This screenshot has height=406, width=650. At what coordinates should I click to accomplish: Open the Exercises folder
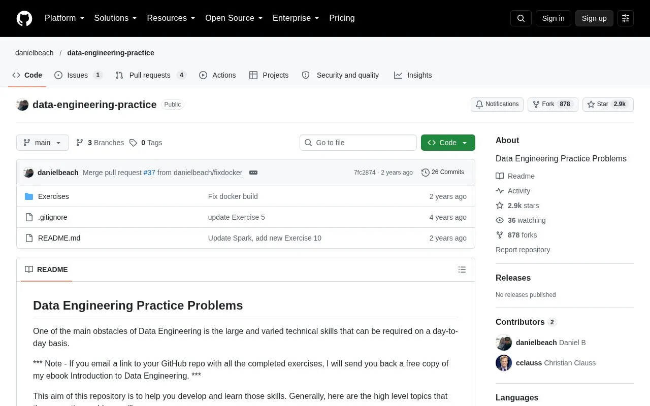tap(53, 196)
